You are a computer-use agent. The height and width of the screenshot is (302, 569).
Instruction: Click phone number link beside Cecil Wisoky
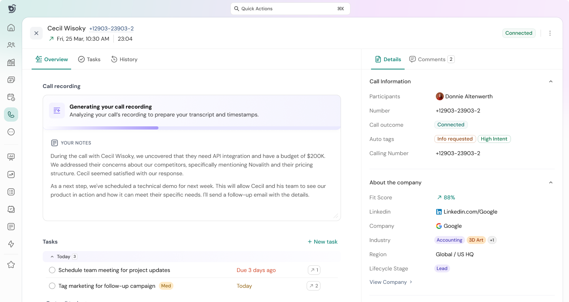click(111, 28)
